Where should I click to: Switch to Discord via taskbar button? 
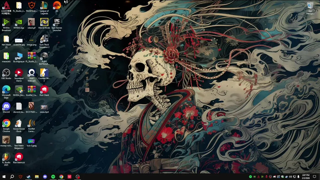pos(45,177)
